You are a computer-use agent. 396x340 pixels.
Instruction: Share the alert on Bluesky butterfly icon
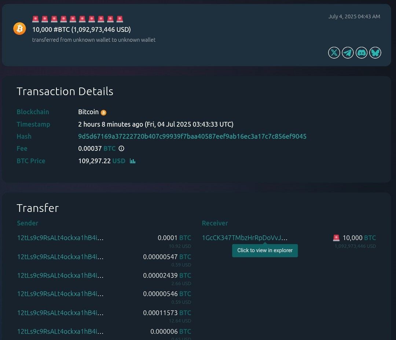click(375, 53)
